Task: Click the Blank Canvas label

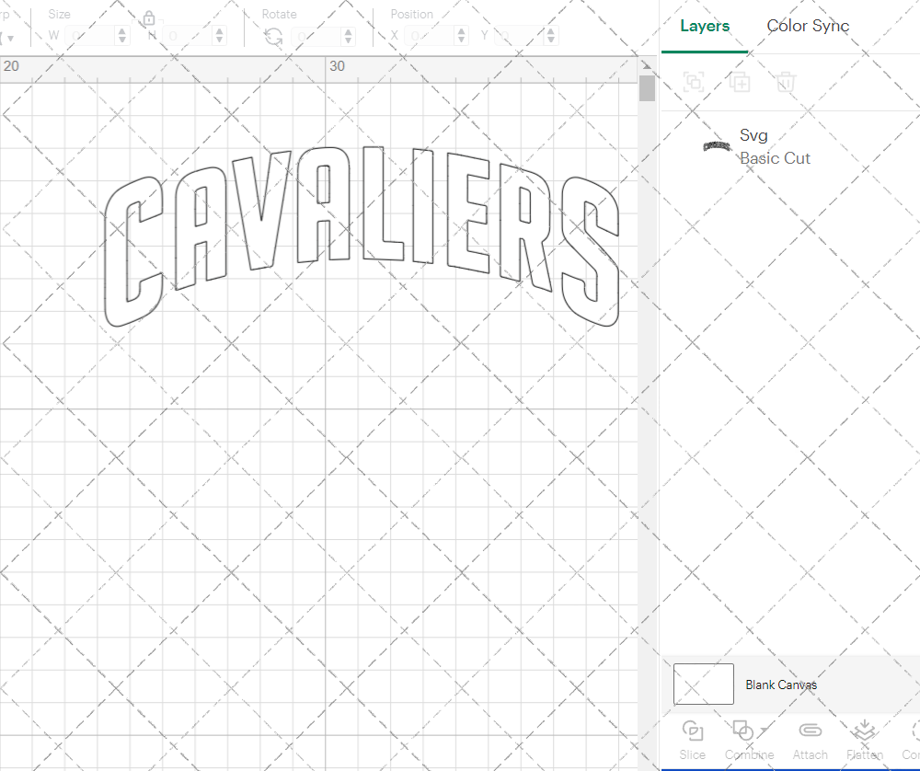Action: click(781, 685)
